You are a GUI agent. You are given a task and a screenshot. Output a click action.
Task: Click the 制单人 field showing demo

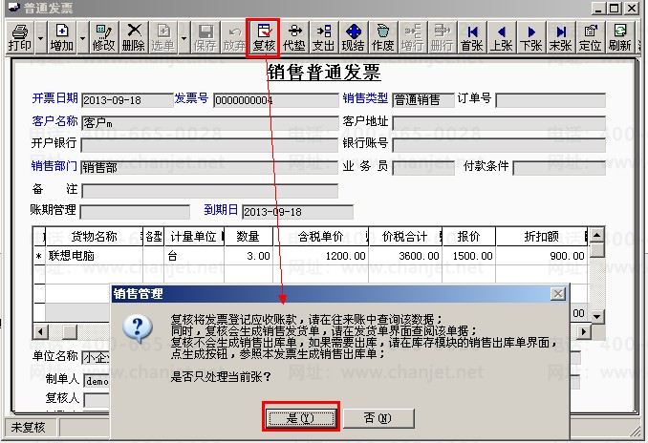[97, 381]
